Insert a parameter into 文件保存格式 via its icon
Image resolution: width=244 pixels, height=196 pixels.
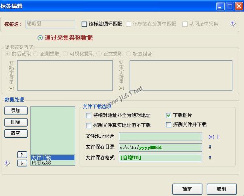click(x=210, y=158)
